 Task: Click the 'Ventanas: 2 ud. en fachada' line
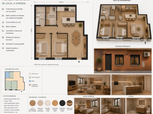[x=12, y=110]
